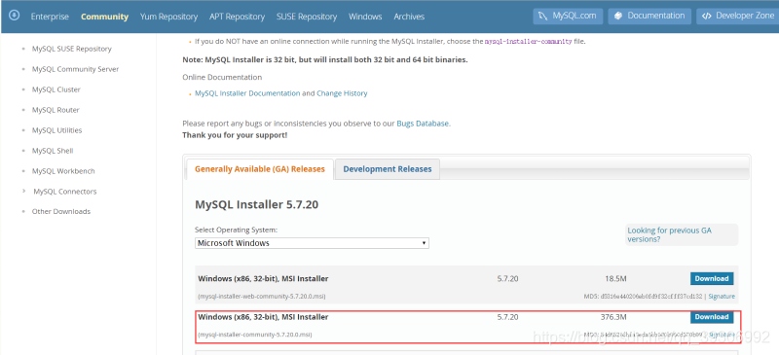Viewport: 779px width, 355px height.
Task: Open MySQL Workbench in sidebar
Action: (63, 171)
